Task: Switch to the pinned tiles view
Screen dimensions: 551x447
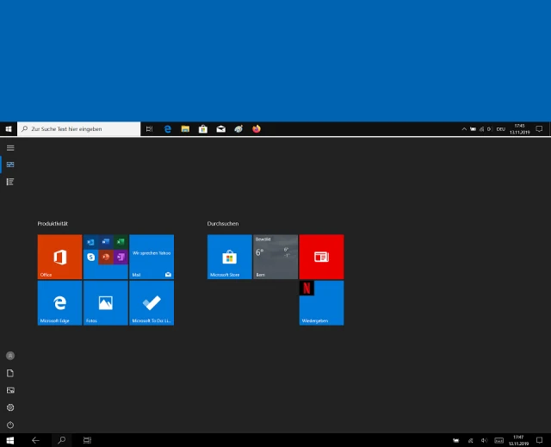Action: coord(10,165)
